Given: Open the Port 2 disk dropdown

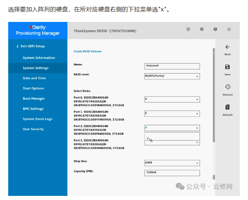Looking at the screenshot, I should pos(172,128).
